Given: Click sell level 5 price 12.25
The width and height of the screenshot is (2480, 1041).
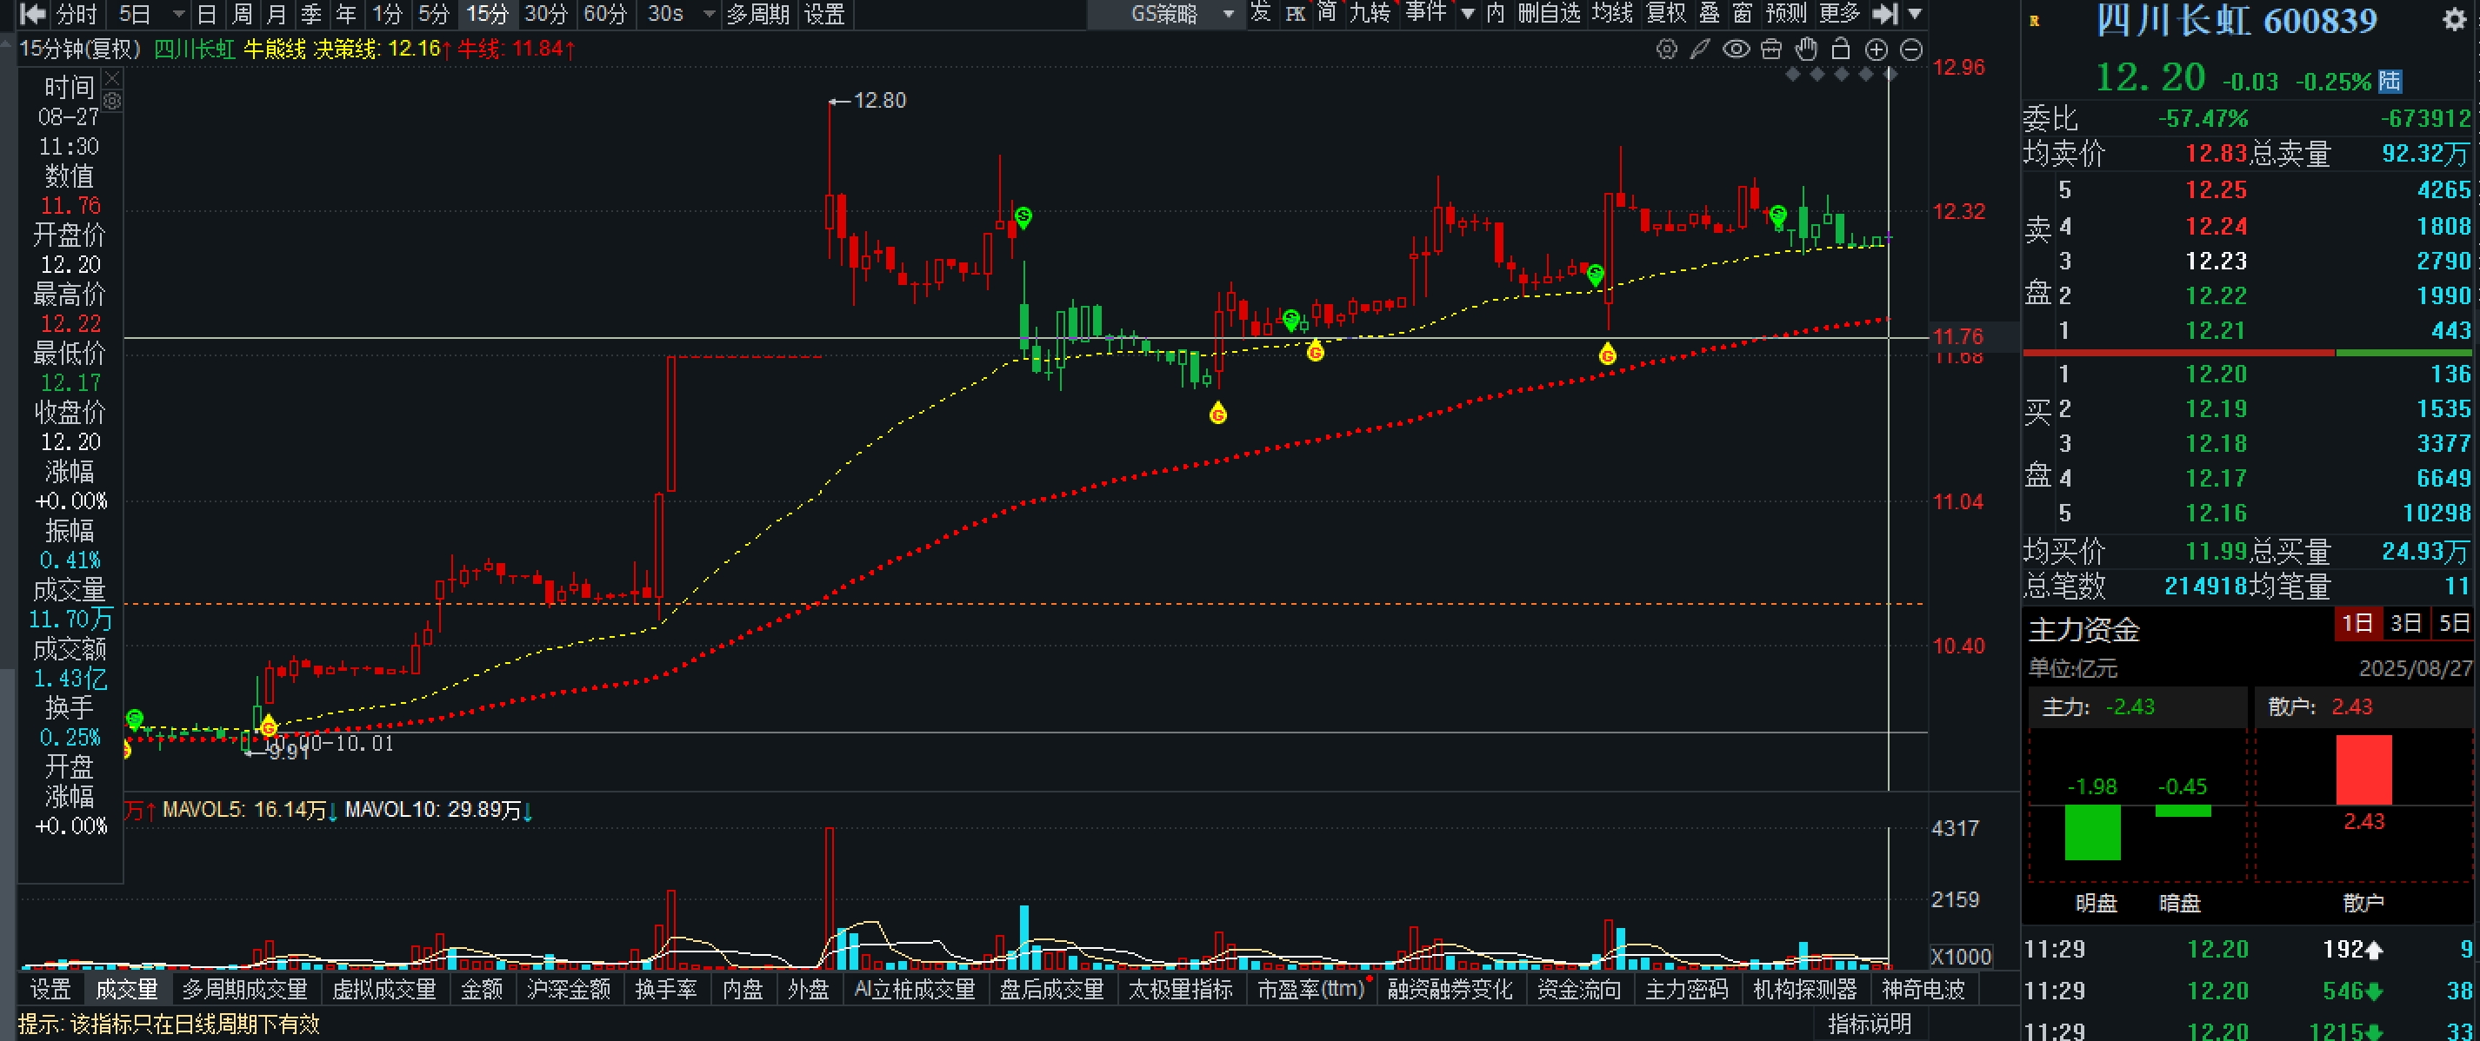Looking at the screenshot, I should tap(2217, 189).
